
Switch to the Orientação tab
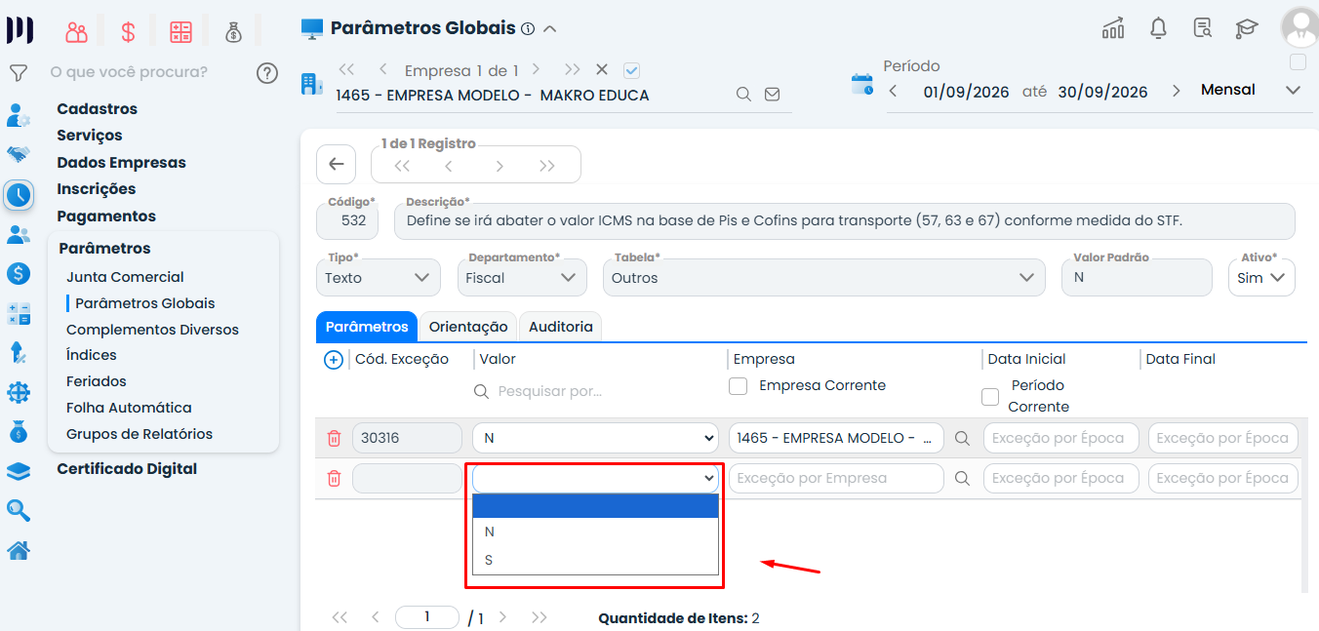(468, 327)
